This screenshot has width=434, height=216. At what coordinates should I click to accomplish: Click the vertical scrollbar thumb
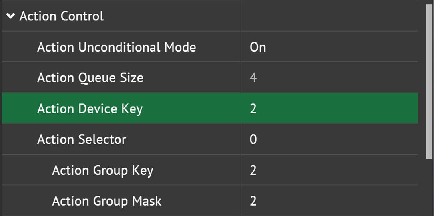(x=430, y=80)
